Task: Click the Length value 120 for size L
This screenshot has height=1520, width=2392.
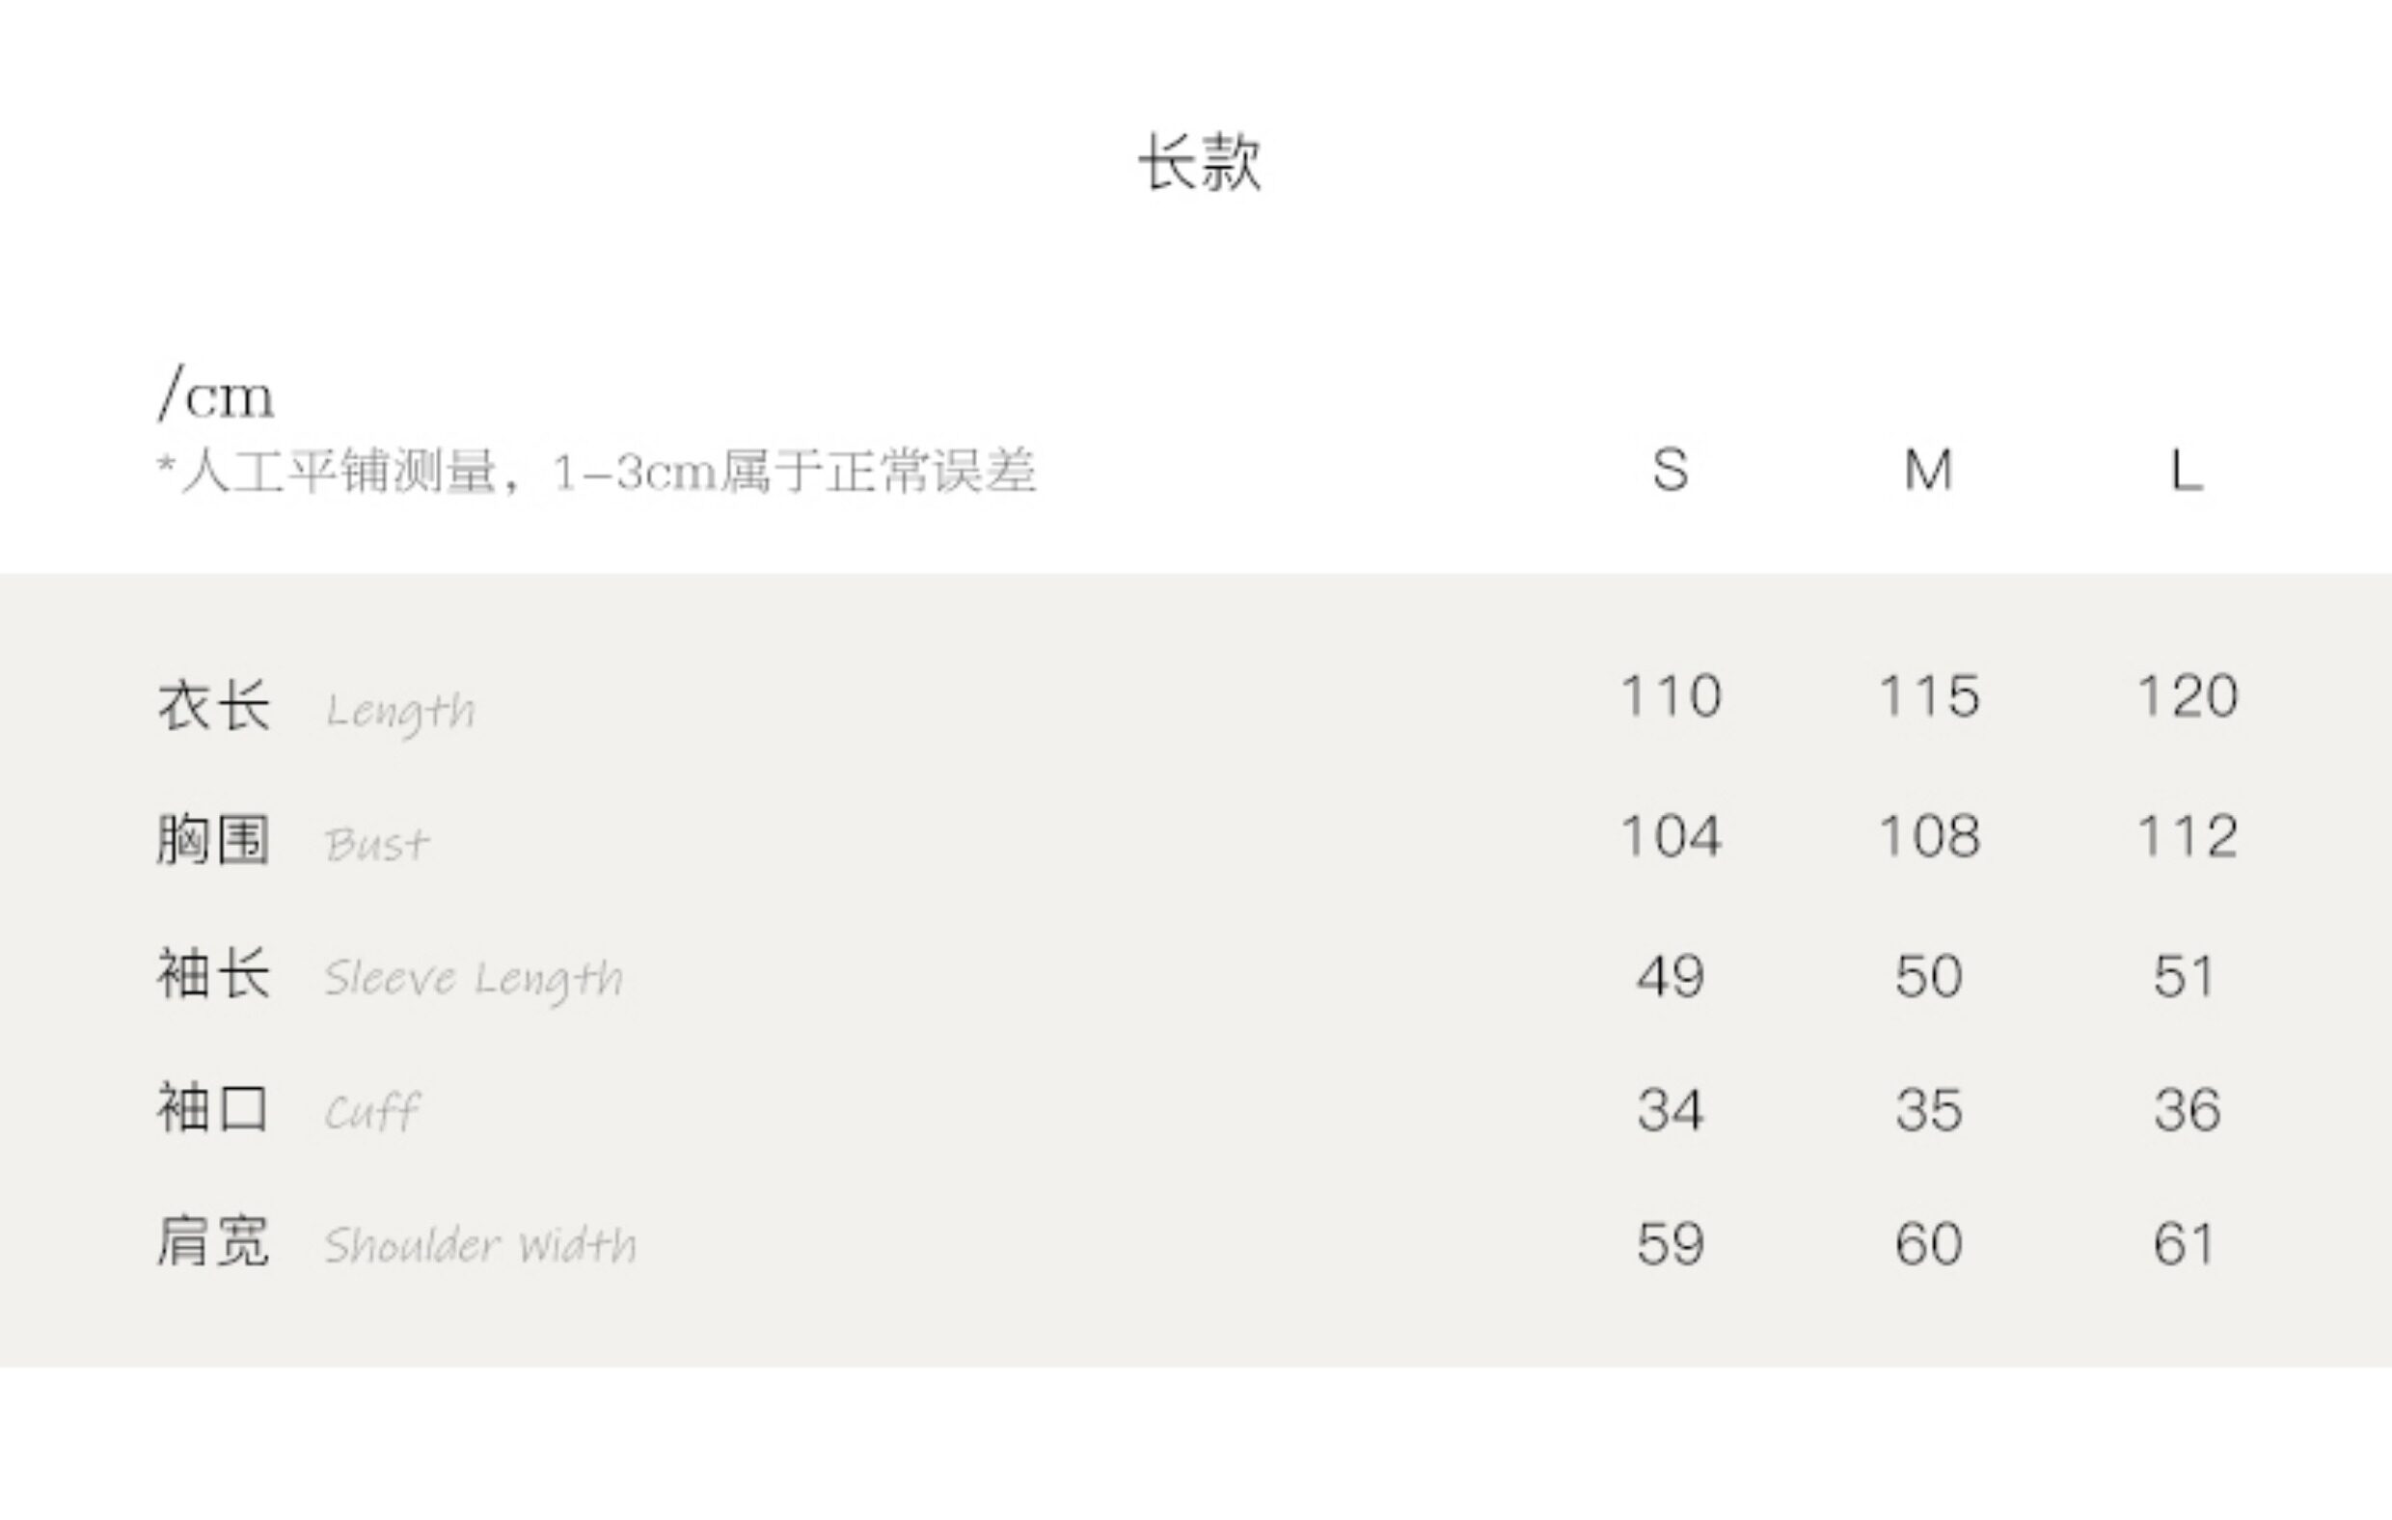Action: coord(2187,696)
